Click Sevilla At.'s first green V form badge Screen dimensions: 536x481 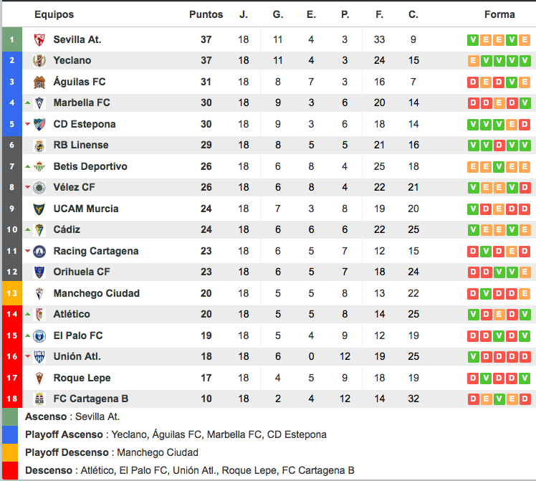[x=473, y=40]
